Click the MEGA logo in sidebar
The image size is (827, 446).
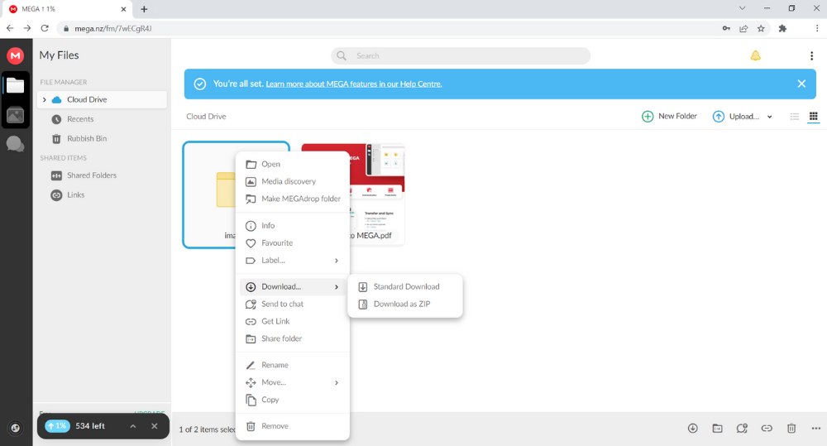pyautogui.click(x=15, y=55)
